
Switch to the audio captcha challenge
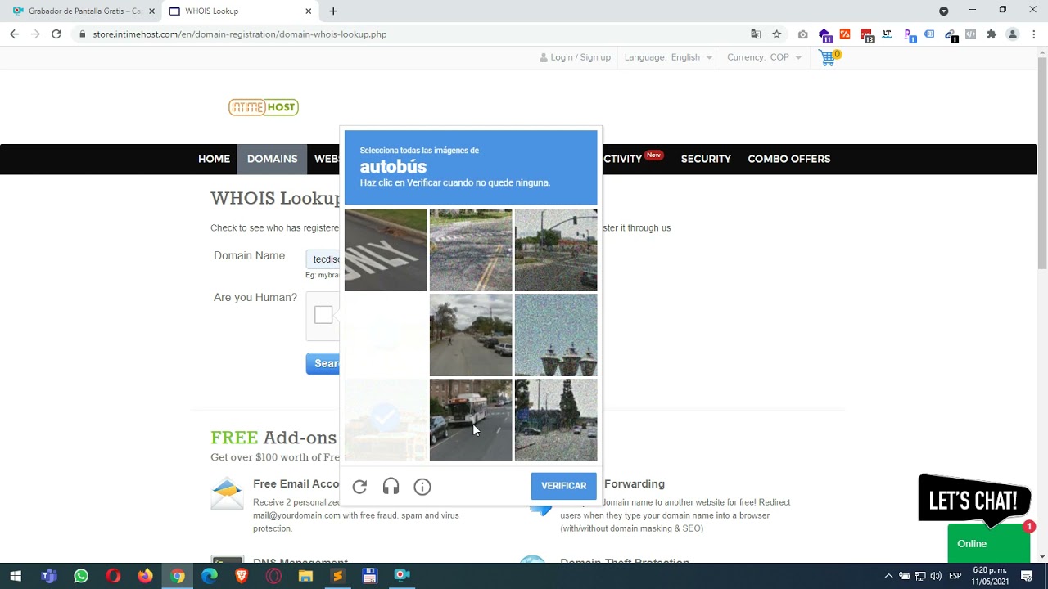click(x=391, y=487)
